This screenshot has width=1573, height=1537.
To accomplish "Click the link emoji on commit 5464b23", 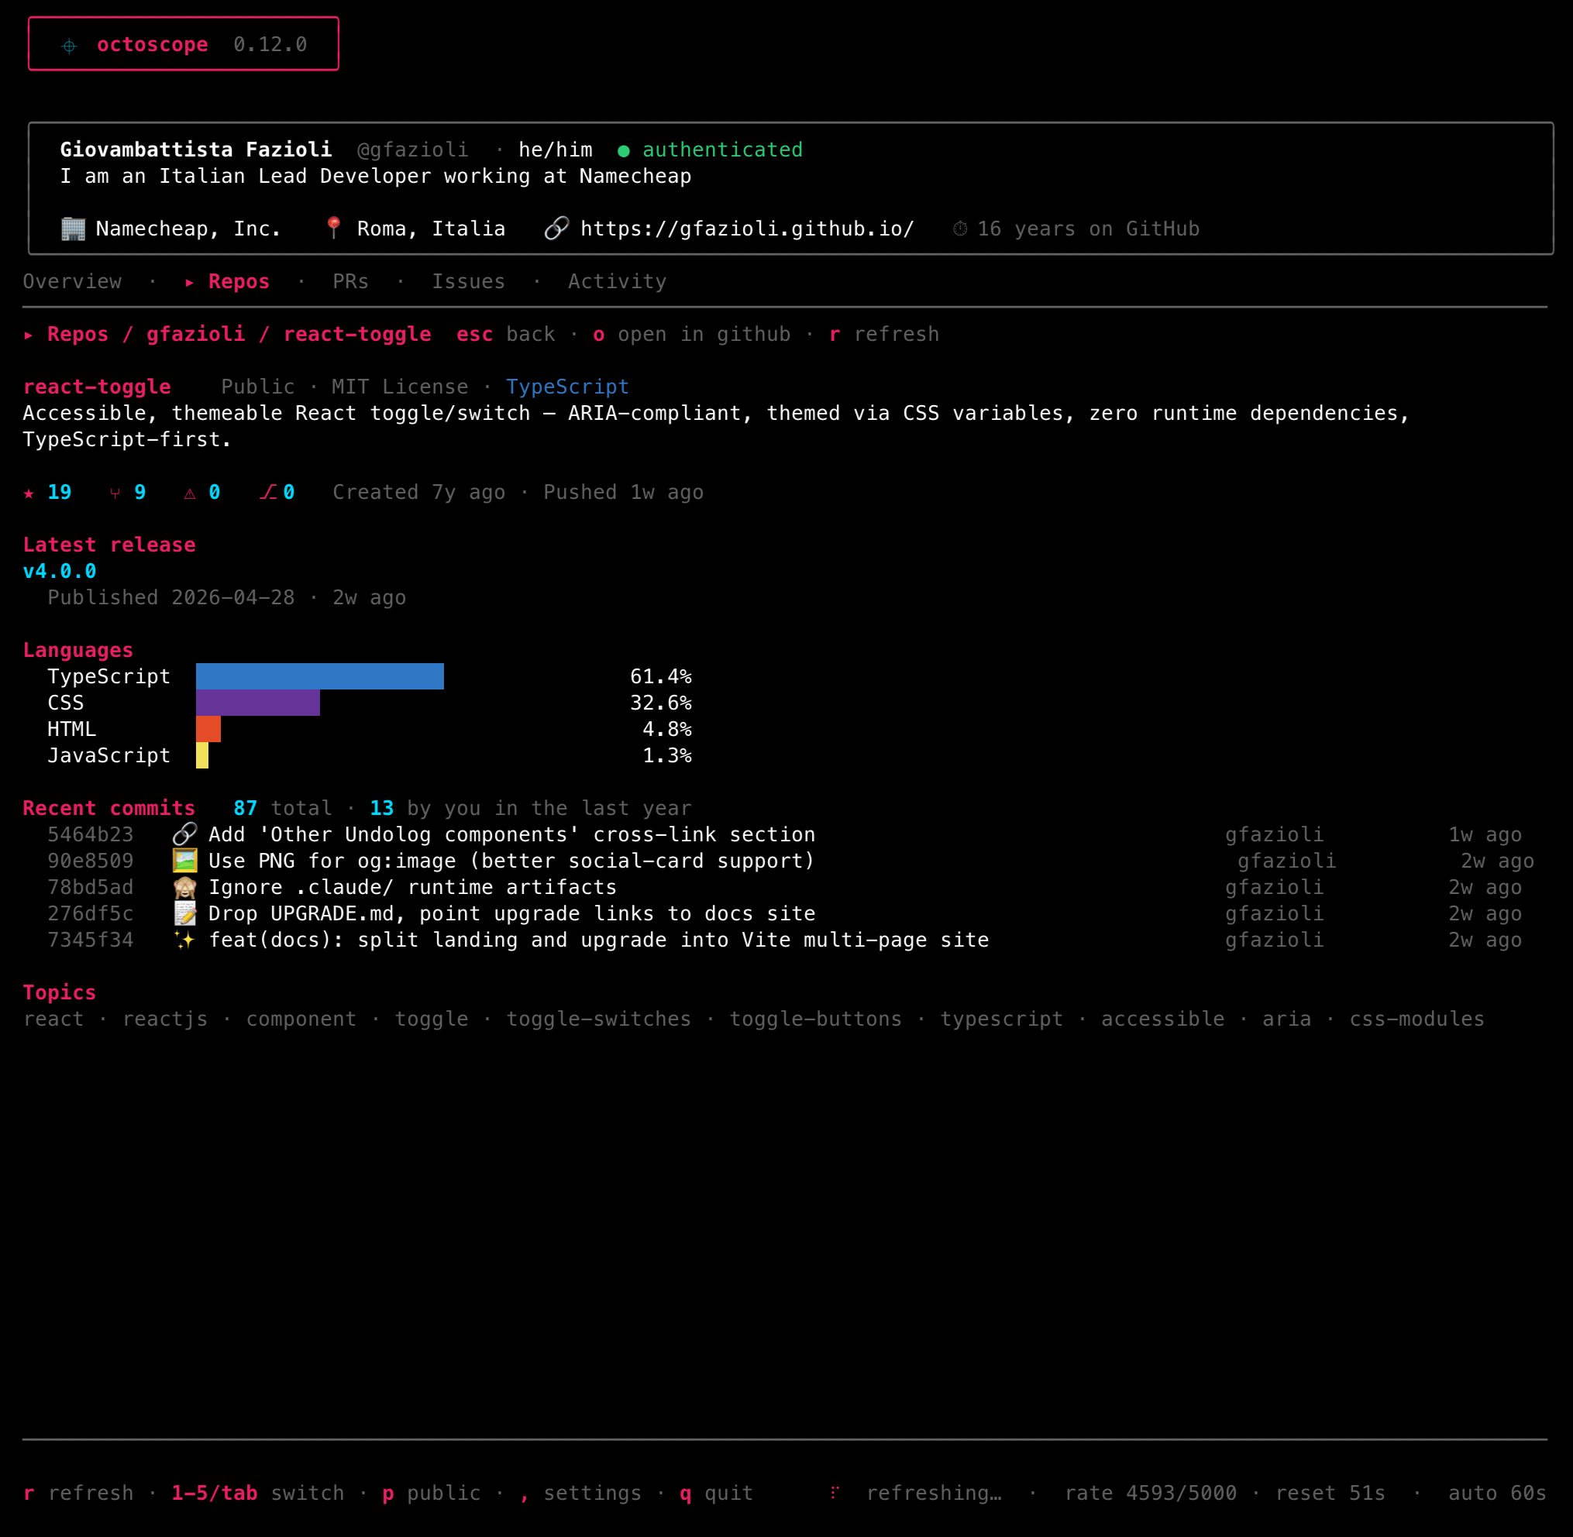I will click(x=185, y=834).
